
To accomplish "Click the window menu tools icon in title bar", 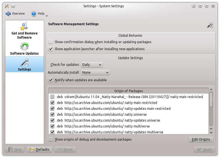I will [7, 6].
